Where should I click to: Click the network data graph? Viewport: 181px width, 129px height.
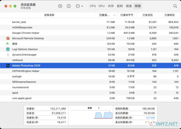pyautogui.click(x=103, y=115)
